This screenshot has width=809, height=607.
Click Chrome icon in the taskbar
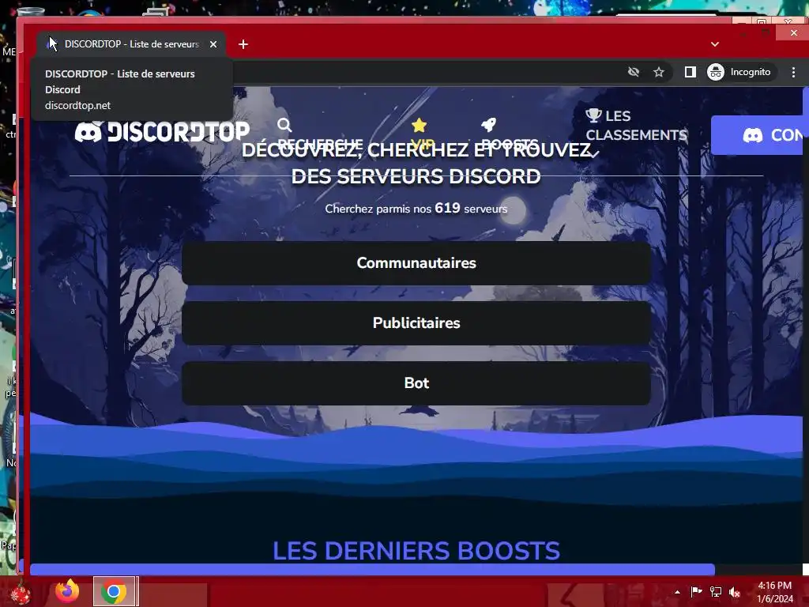click(x=114, y=591)
